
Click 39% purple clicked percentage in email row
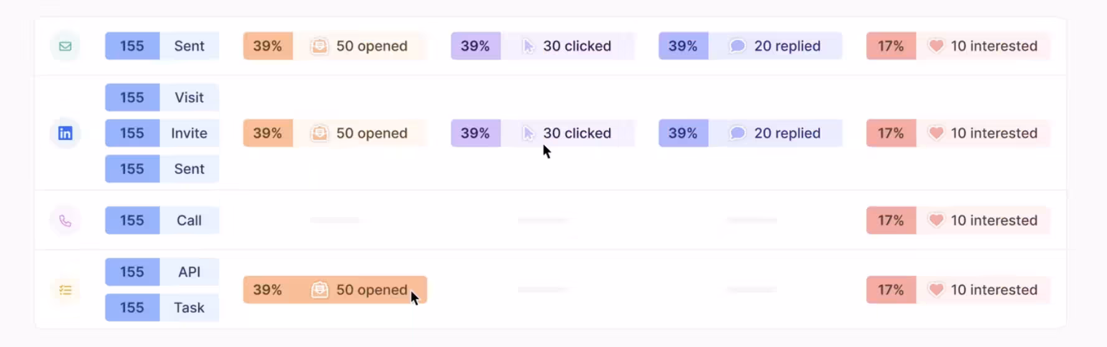click(475, 46)
